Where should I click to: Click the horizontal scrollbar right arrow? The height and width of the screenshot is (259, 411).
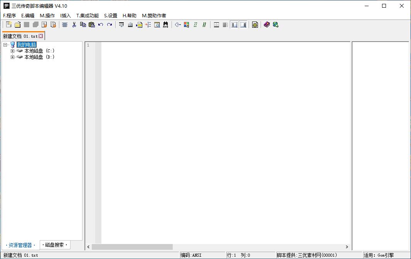[347, 247]
